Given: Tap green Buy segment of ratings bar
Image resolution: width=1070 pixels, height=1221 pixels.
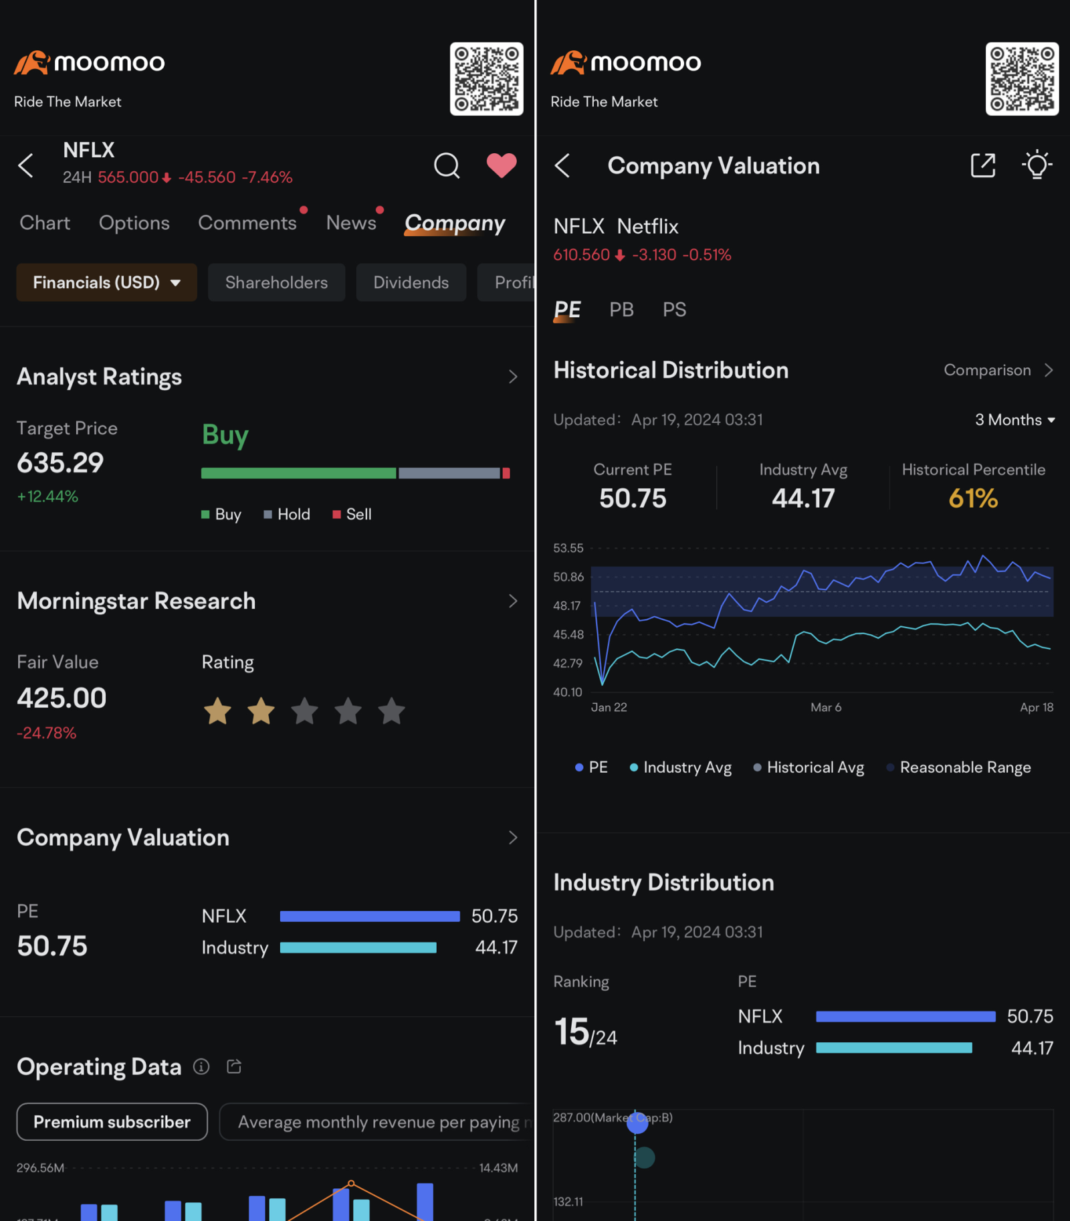Looking at the screenshot, I should pyautogui.click(x=298, y=473).
